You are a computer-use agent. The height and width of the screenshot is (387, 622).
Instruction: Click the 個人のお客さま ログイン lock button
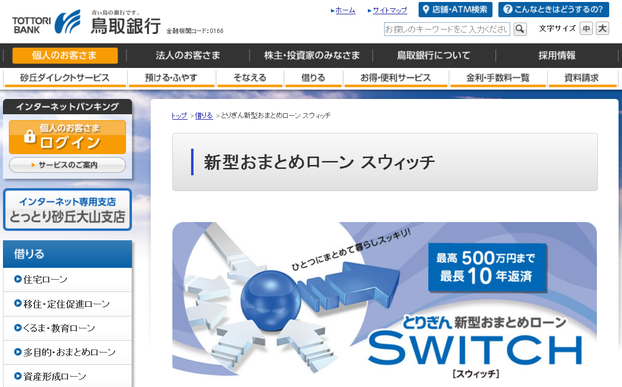[x=67, y=137]
